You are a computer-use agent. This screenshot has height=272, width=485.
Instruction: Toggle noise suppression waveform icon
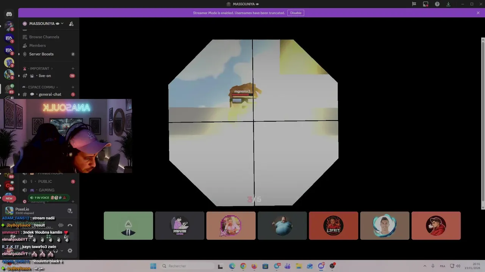tap(61, 225)
